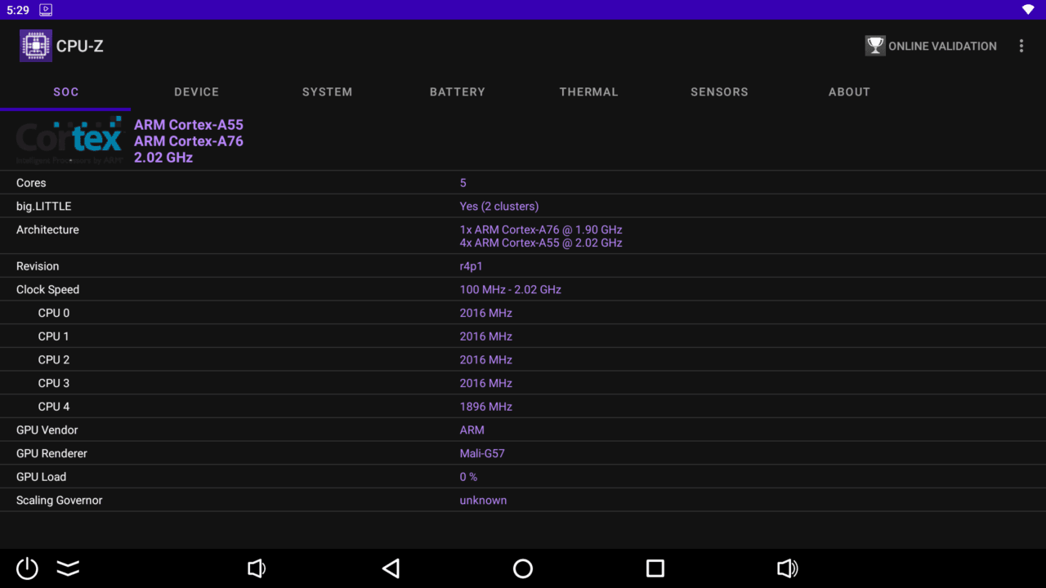Select the SENSORS tab
The height and width of the screenshot is (588, 1046).
coord(719,92)
